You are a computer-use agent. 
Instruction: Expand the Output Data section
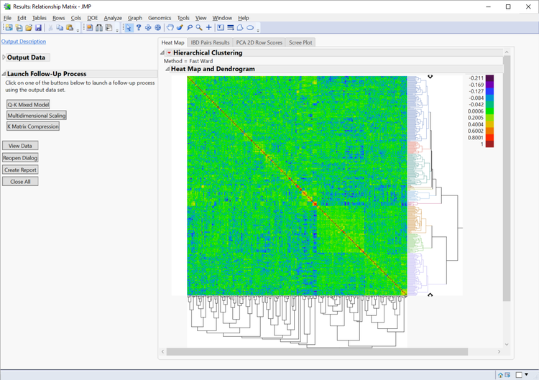4,57
